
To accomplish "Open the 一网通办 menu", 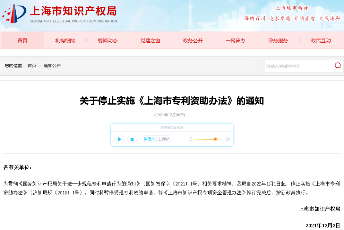I will click(x=235, y=40).
